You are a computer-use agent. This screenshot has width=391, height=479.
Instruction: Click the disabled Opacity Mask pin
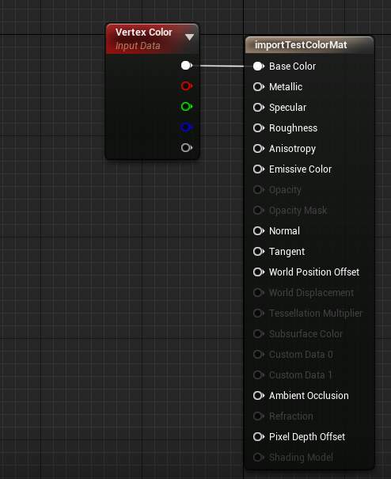(x=259, y=210)
